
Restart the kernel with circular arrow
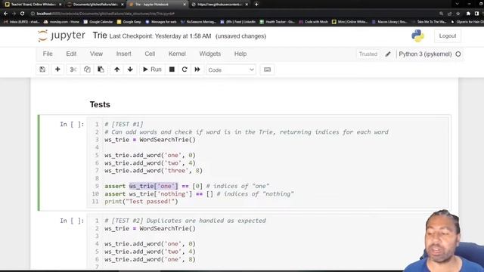[185, 70]
